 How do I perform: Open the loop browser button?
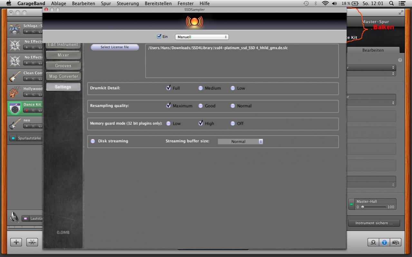point(373,242)
